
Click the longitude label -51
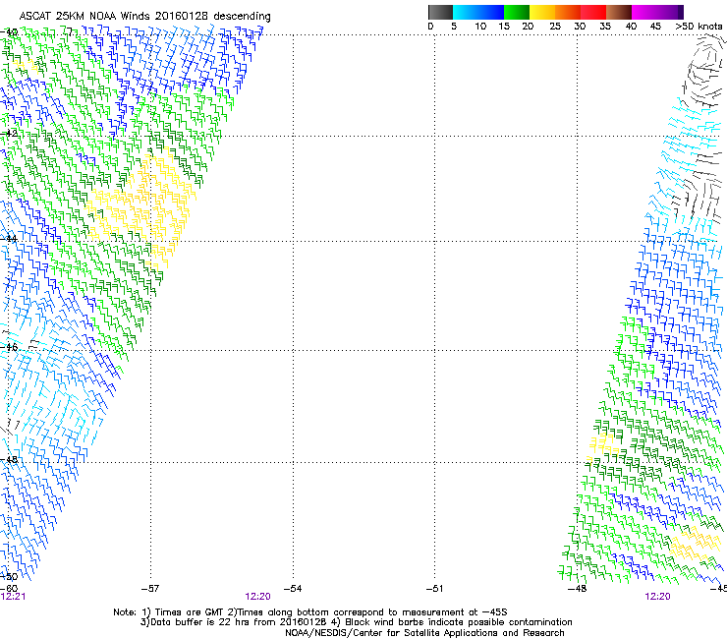pyautogui.click(x=434, y=589)
